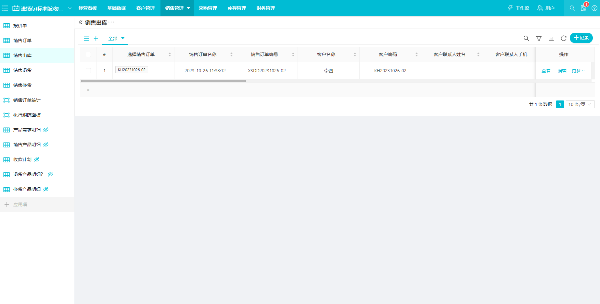This screenshot has height=304, width=600.
Task: Click 编辑 for row 1
Action: [562, 71]
